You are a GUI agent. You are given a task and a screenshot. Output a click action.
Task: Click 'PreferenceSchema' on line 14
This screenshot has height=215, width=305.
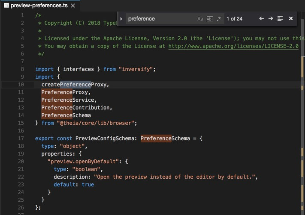[66, 115]
